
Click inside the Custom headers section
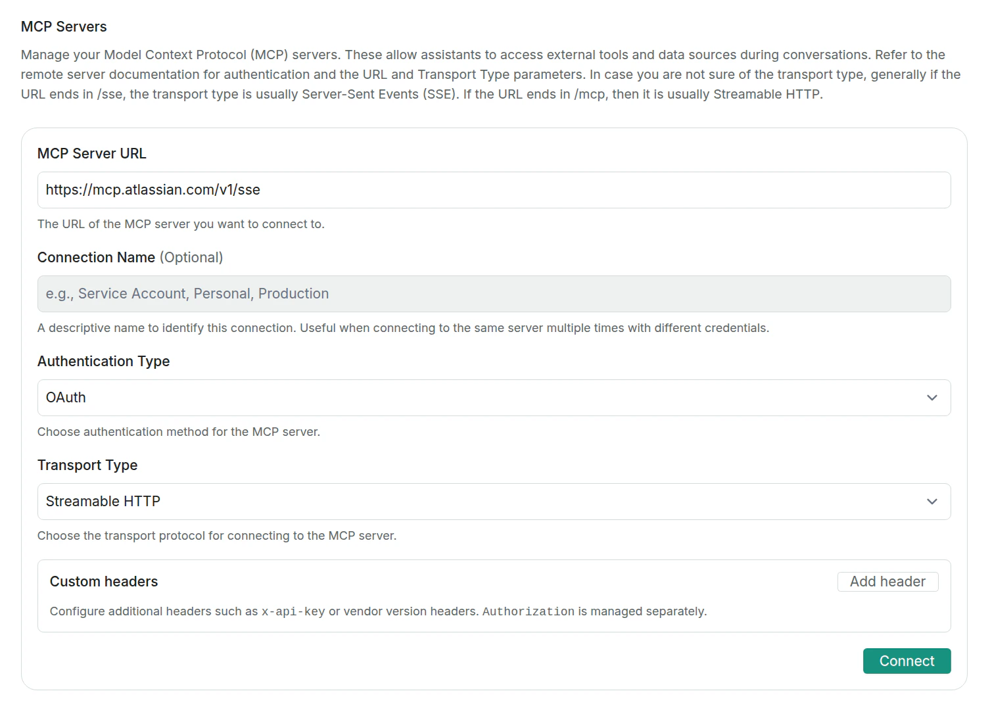click(493, 596)
